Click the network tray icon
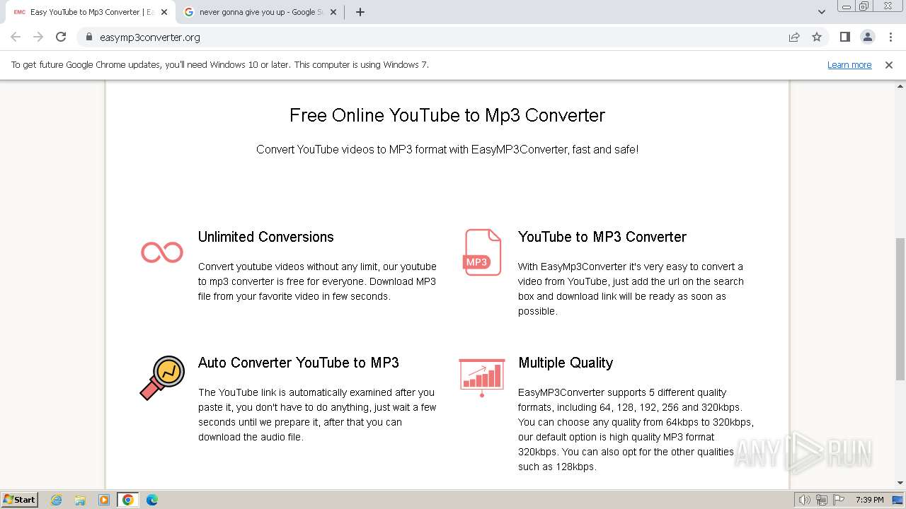This screenshot has width=906, height=509. pos(822,500)
